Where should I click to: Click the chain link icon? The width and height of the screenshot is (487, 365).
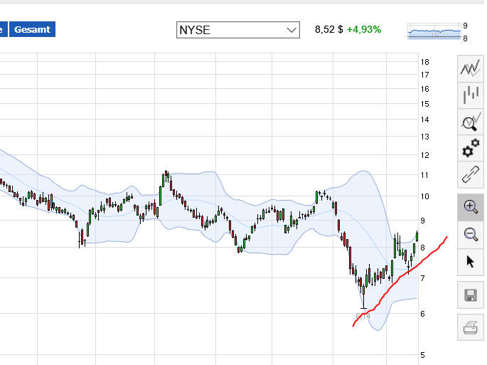coord(470,174)
